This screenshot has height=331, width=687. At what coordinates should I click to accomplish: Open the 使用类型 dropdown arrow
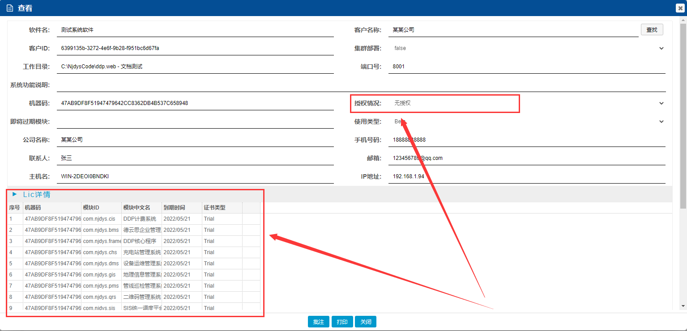tap(661, 122)
